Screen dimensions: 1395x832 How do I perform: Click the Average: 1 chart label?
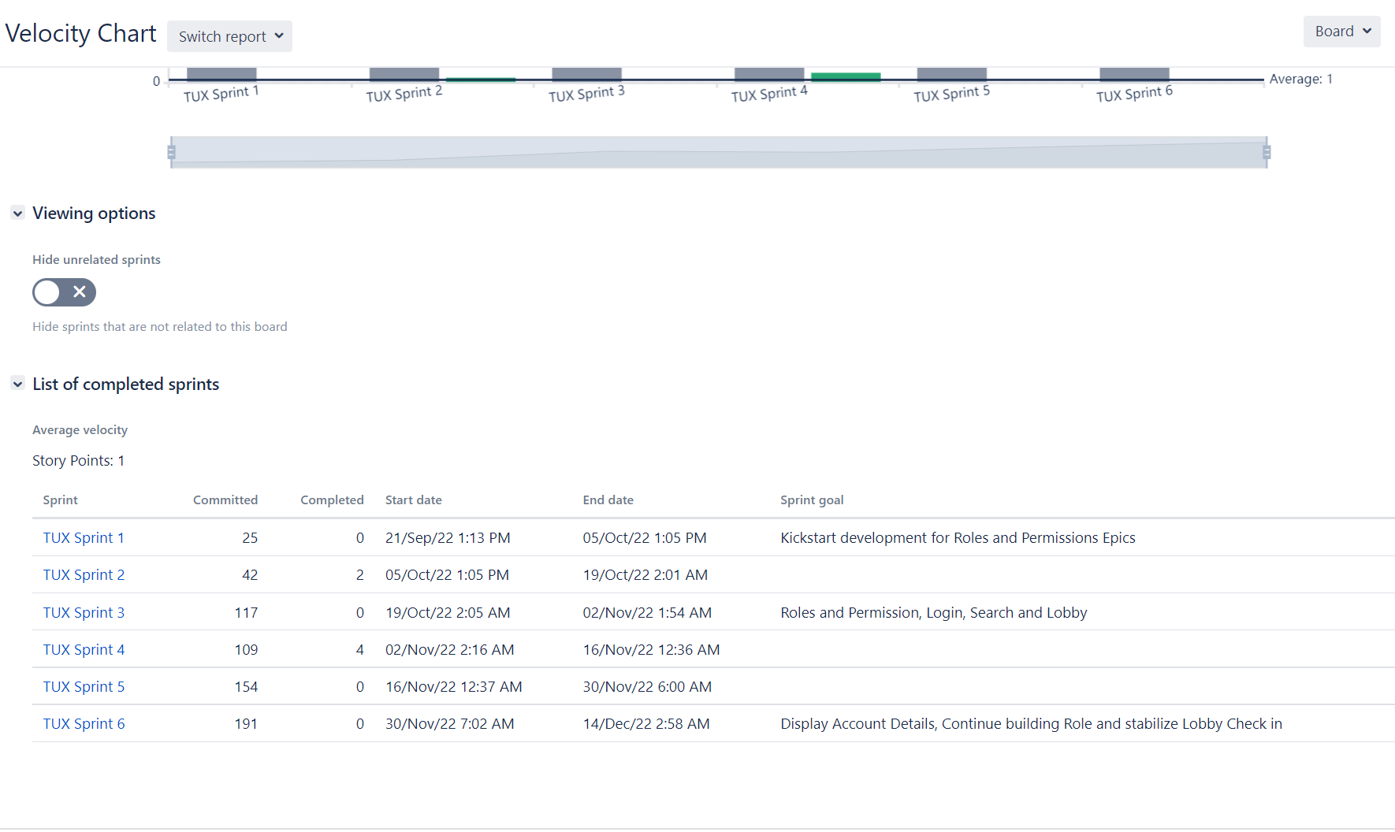tap(1300, 79)
